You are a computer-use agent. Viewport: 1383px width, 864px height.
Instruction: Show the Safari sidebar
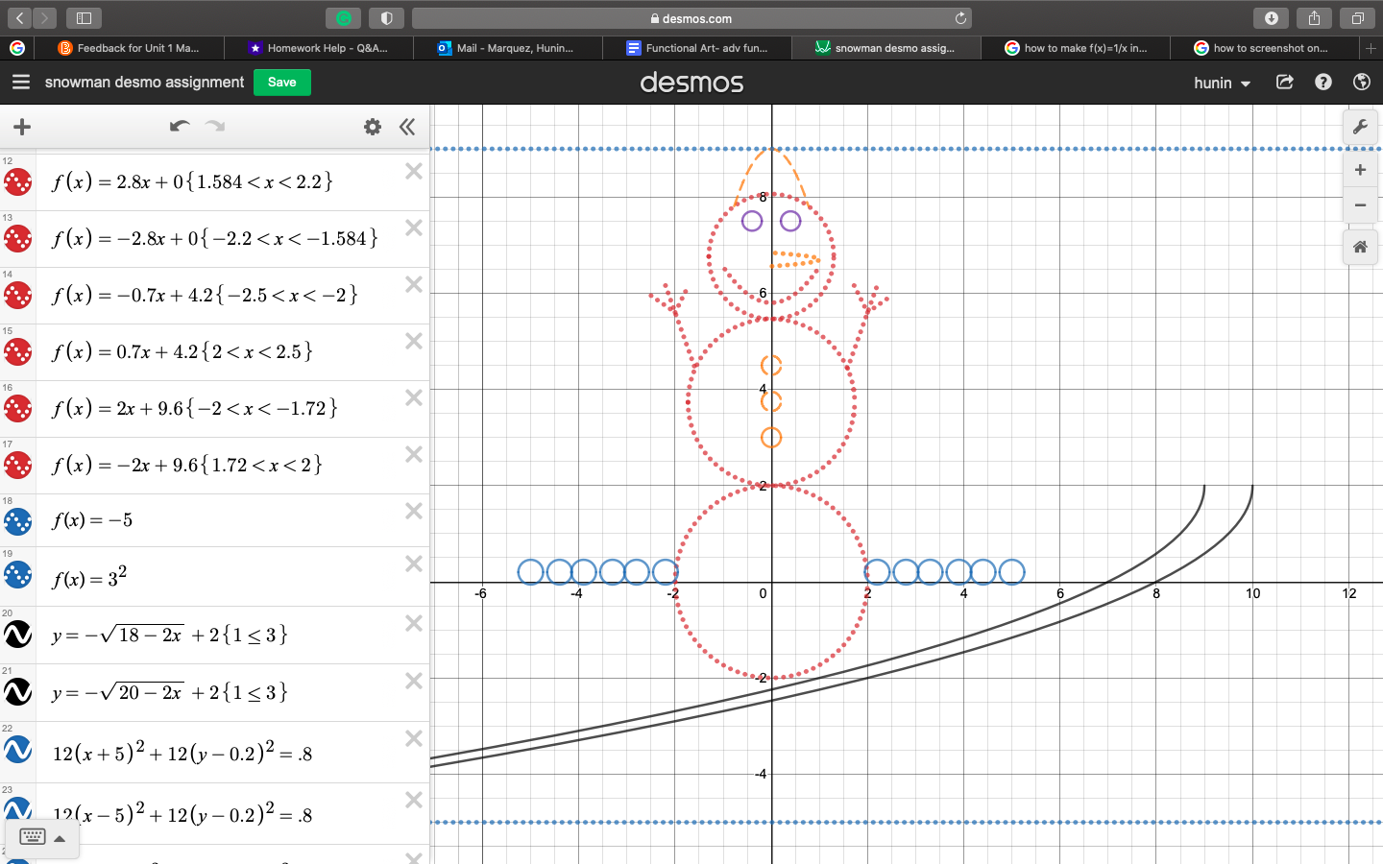point(84,18)
